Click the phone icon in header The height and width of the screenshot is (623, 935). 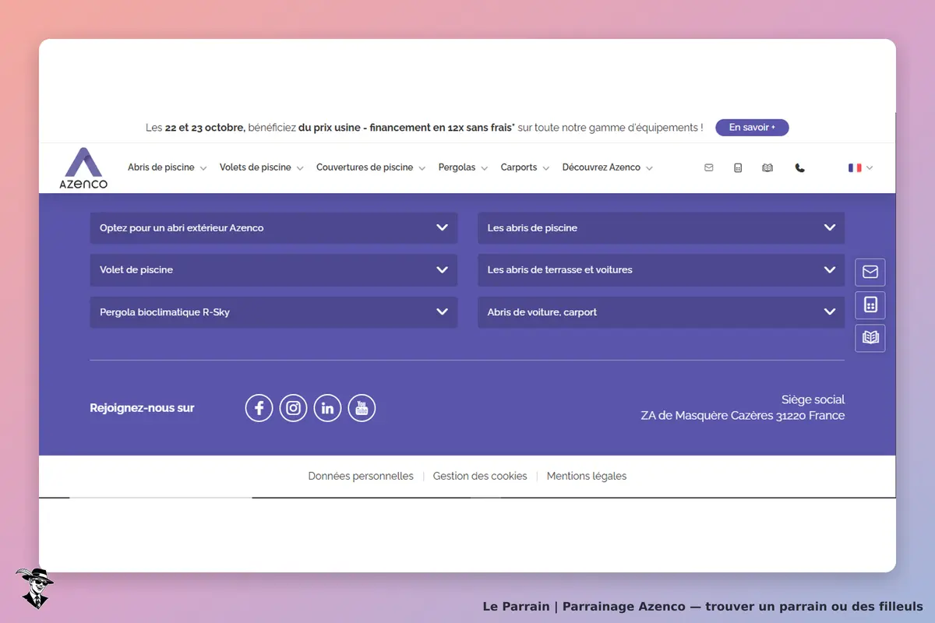pyautogui.click(x=799, y=167)
